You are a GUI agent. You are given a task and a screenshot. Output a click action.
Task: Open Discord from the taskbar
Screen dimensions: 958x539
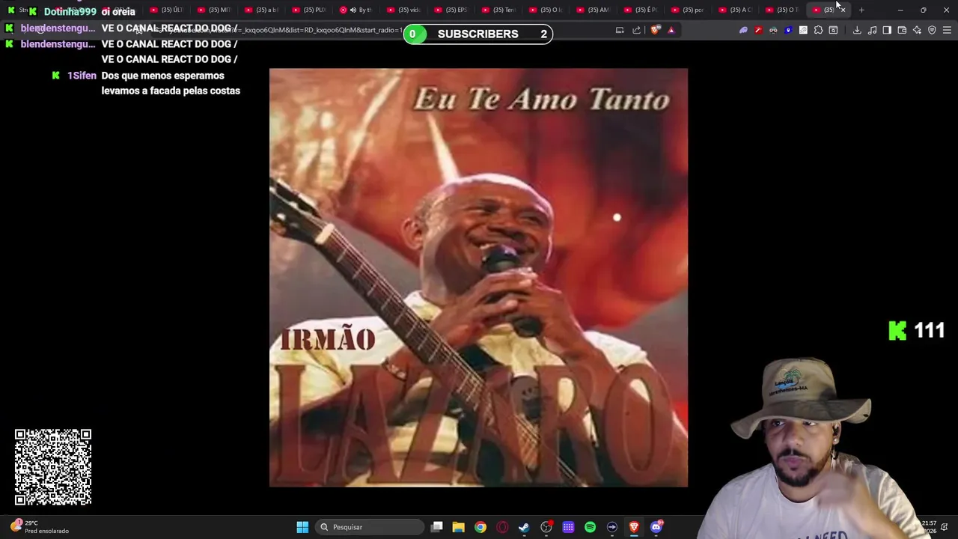[656, 527]
